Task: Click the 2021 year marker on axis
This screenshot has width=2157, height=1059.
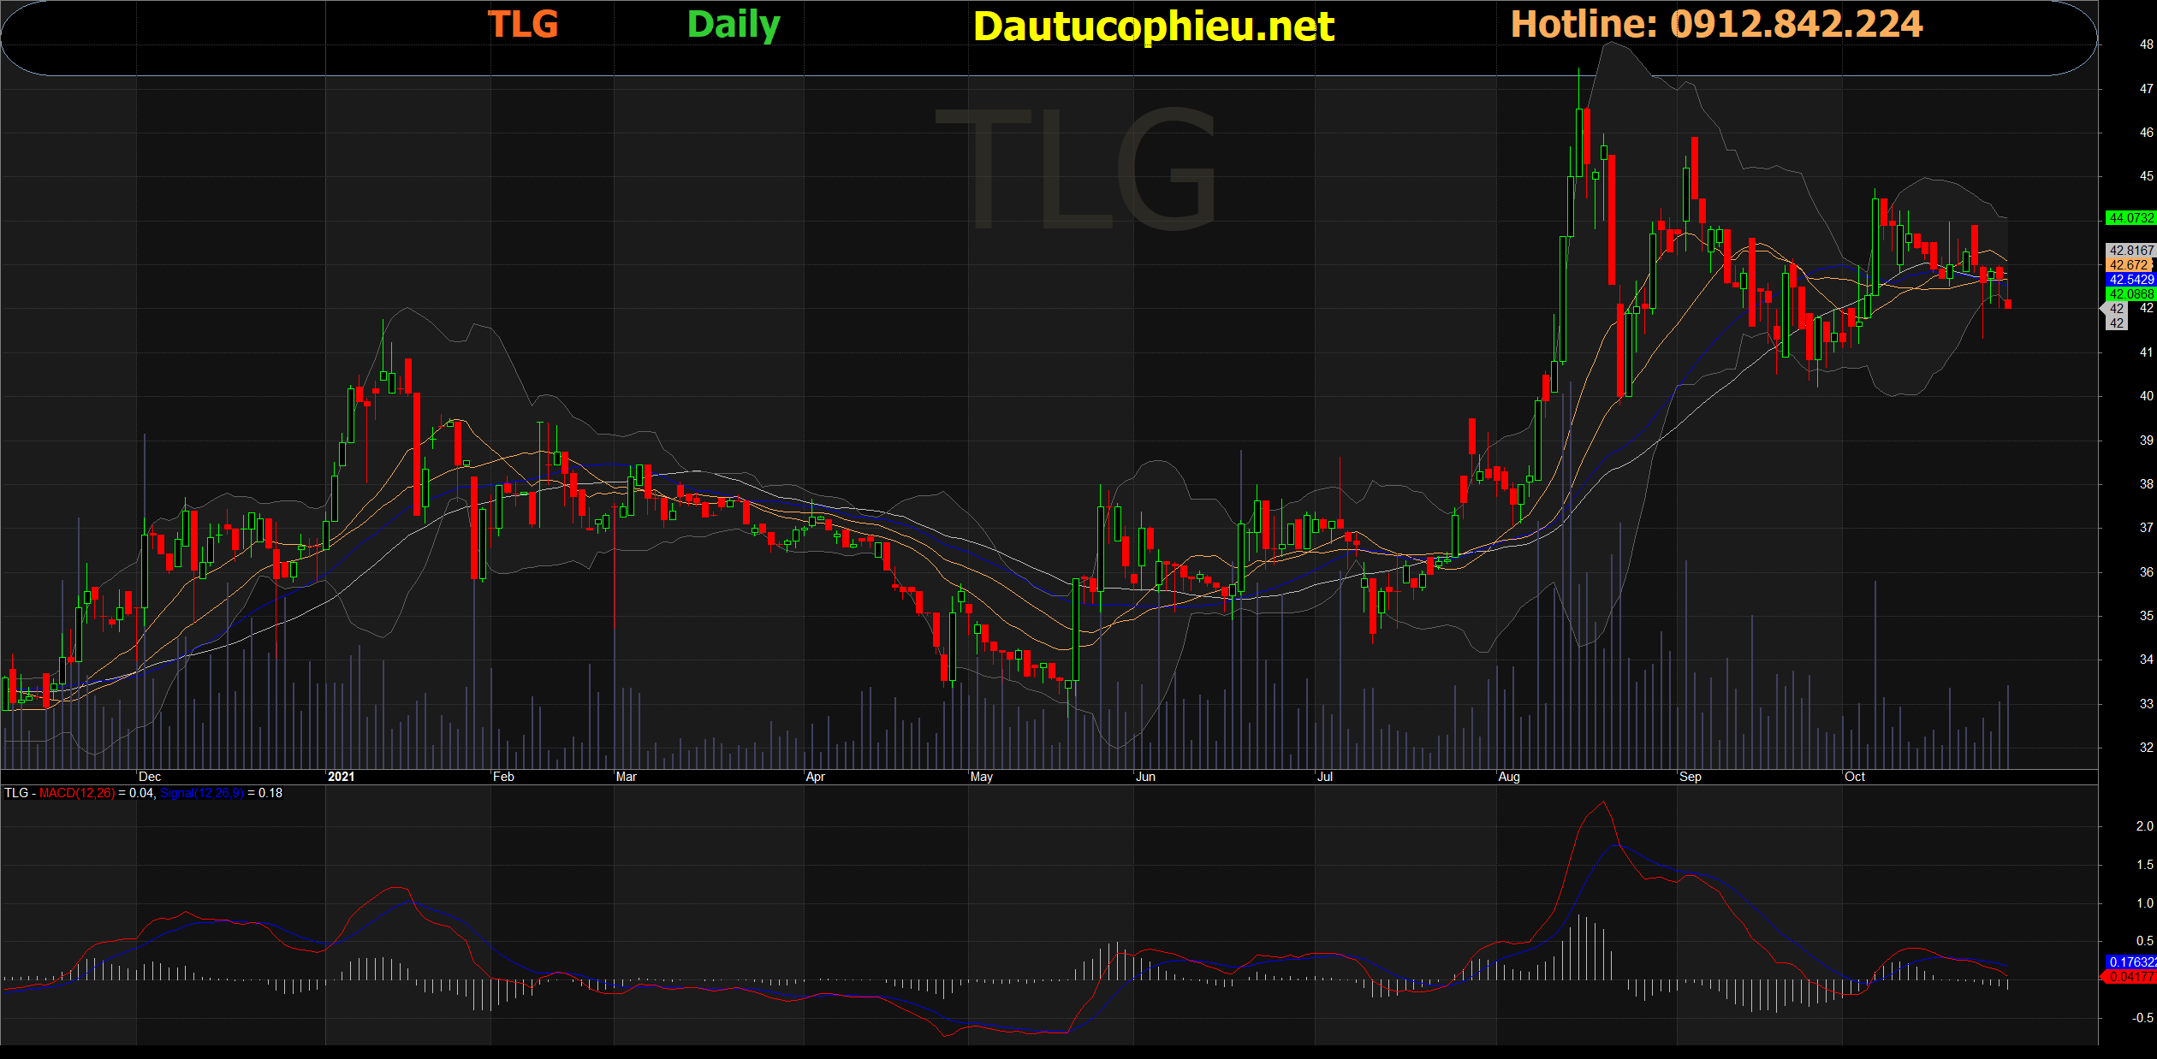Action: point(341,777)
